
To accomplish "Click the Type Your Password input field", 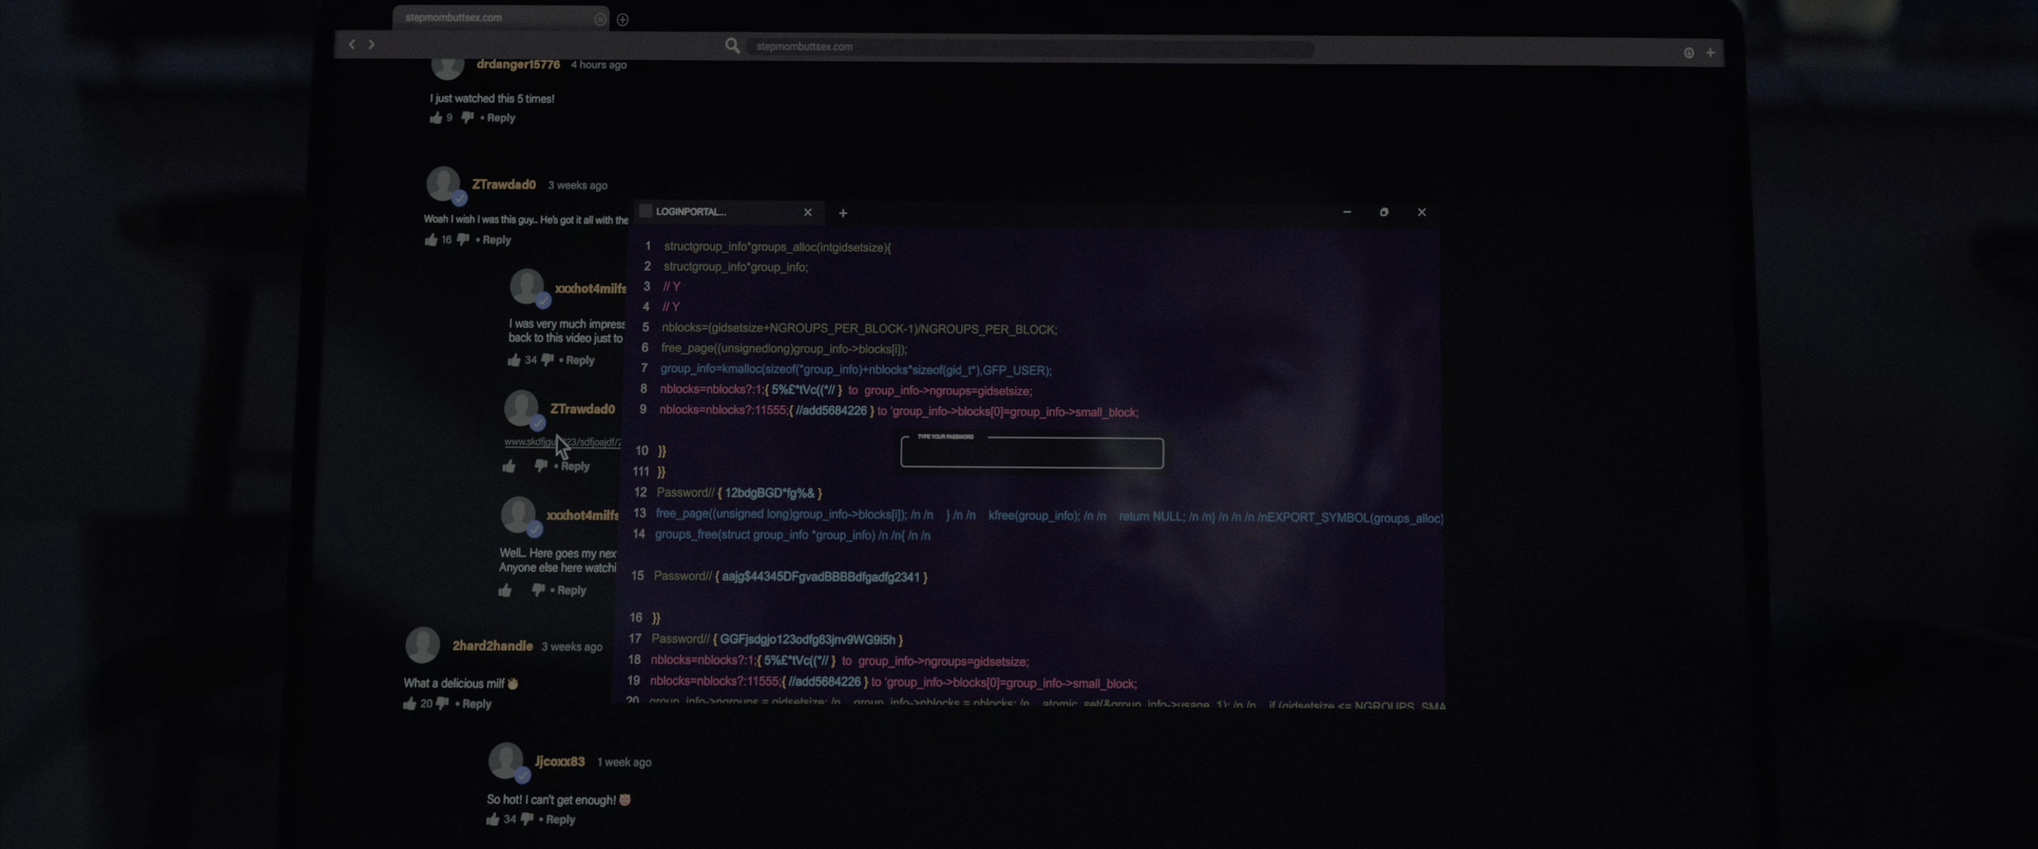I will (x=1032, y=454).
